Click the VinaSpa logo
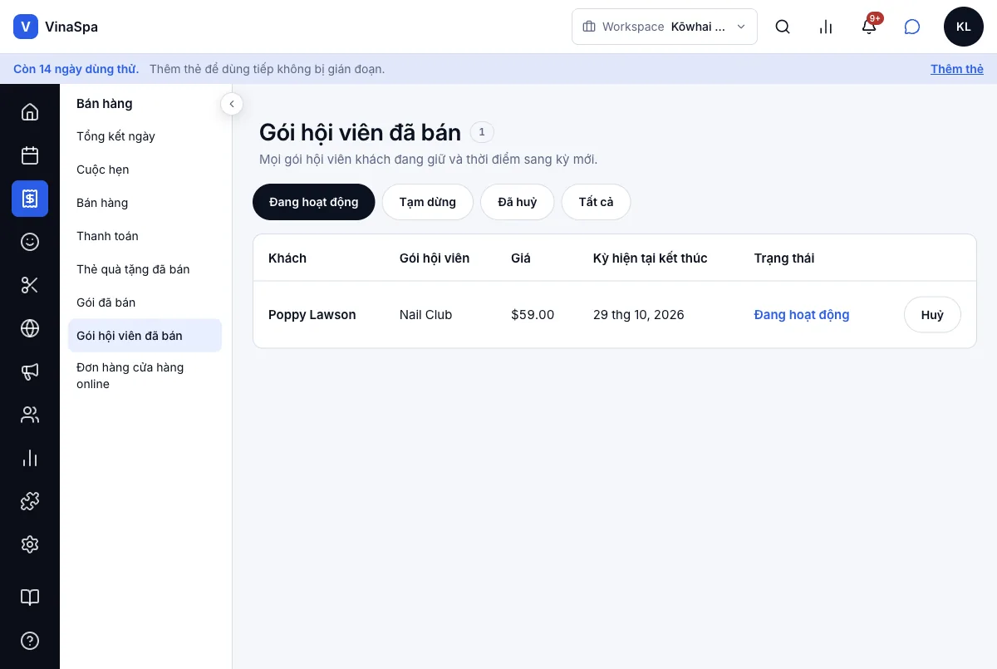This screenshot has height=669, width=997. click(56, 27)
